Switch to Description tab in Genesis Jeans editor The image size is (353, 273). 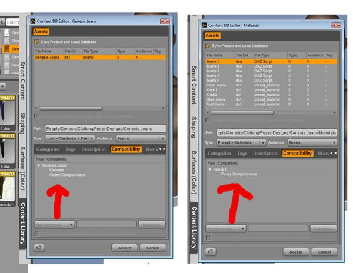(94, 149)
